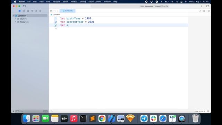Select the Resources folder row
This screenshot has height=125, width=222.
tap(30, 22)
